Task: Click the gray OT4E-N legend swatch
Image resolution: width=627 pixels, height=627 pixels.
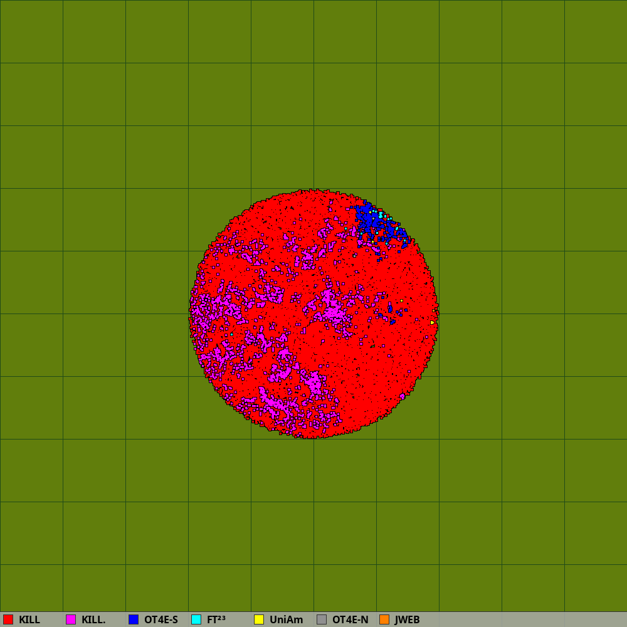Action: tap(322, 619)
